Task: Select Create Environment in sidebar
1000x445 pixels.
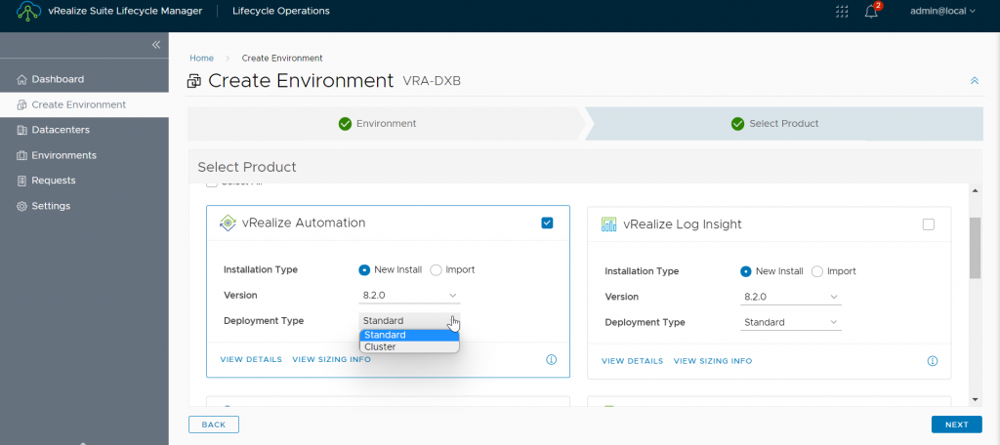Action: coord(84,105)
